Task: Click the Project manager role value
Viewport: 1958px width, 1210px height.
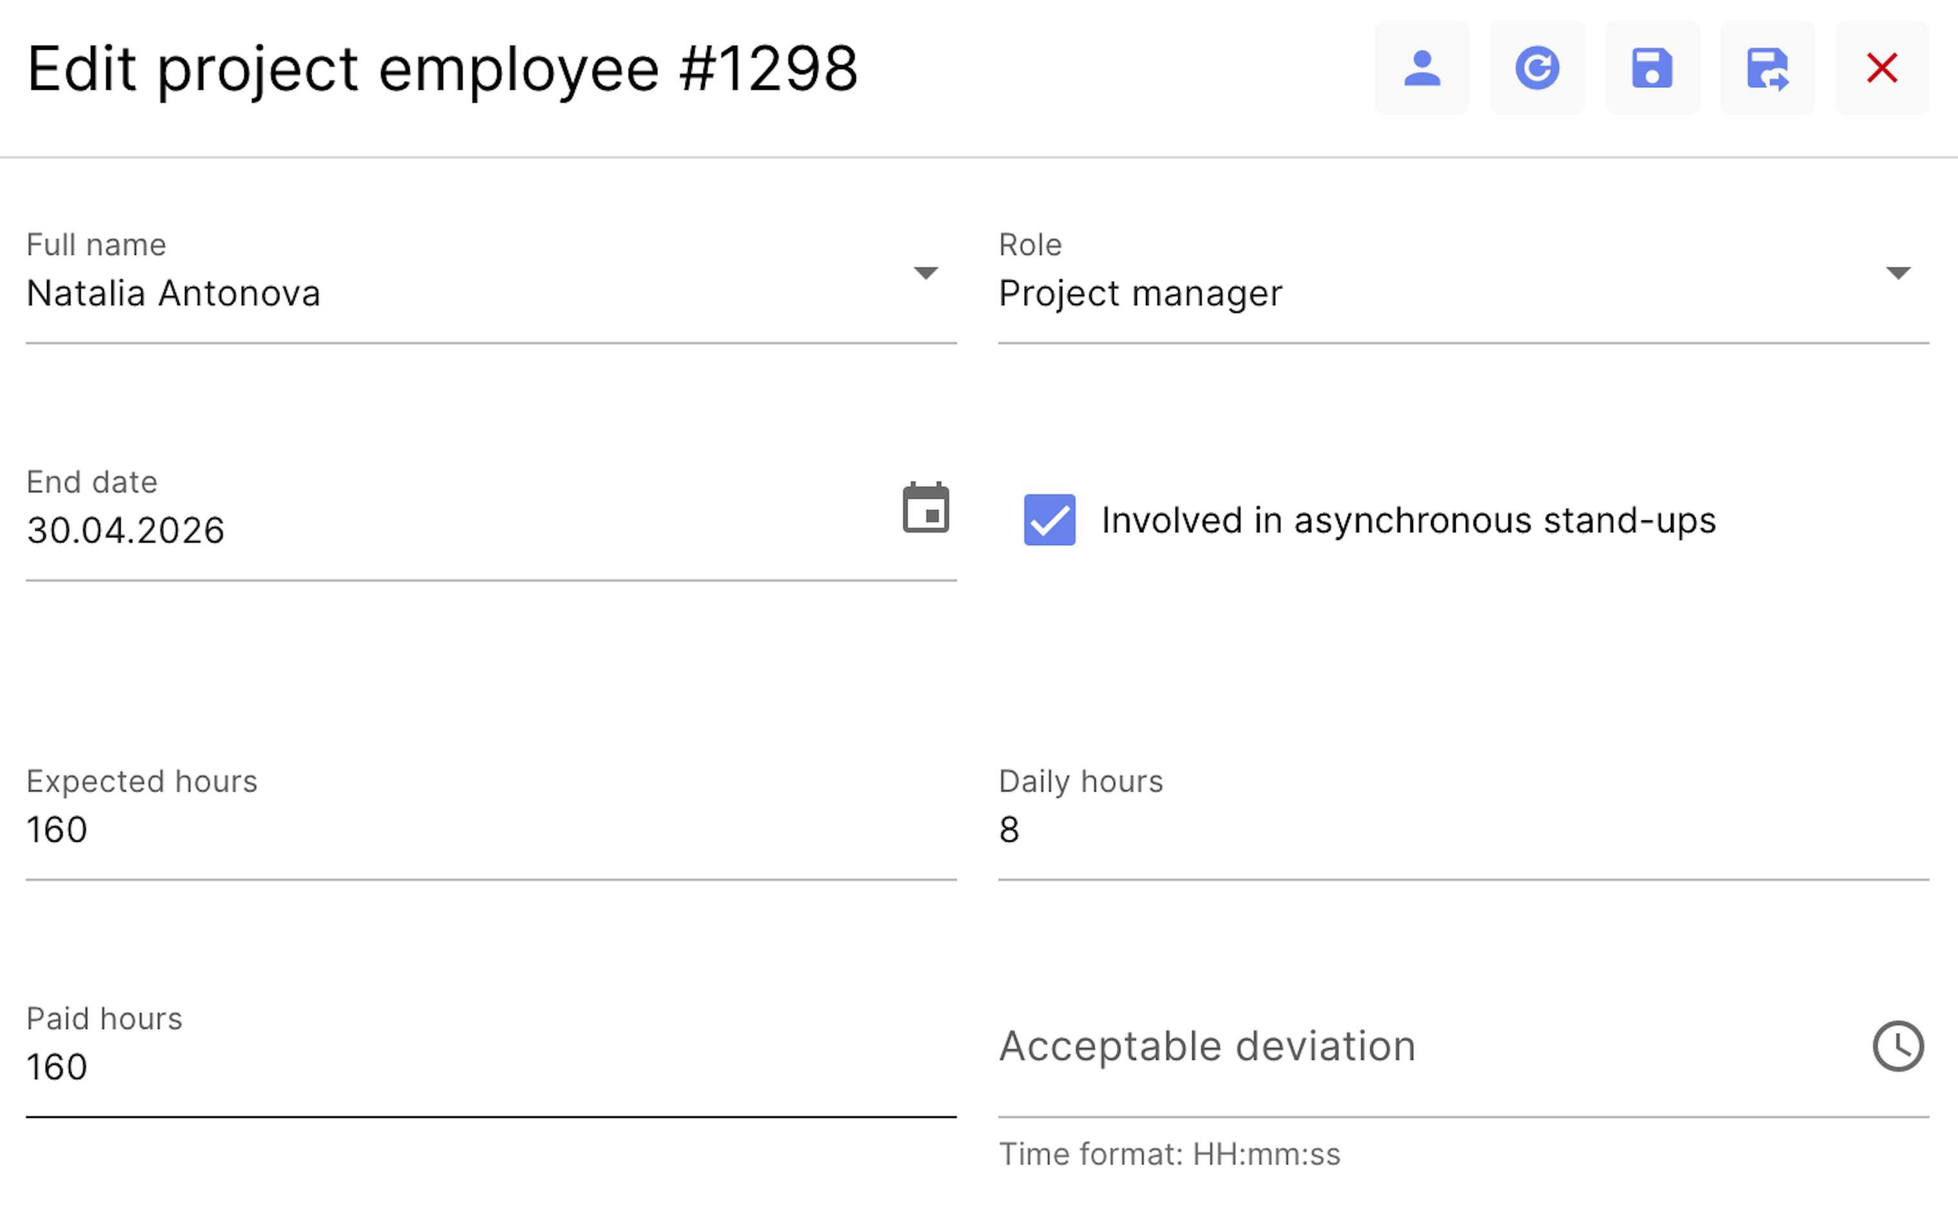Action: 1140,293
